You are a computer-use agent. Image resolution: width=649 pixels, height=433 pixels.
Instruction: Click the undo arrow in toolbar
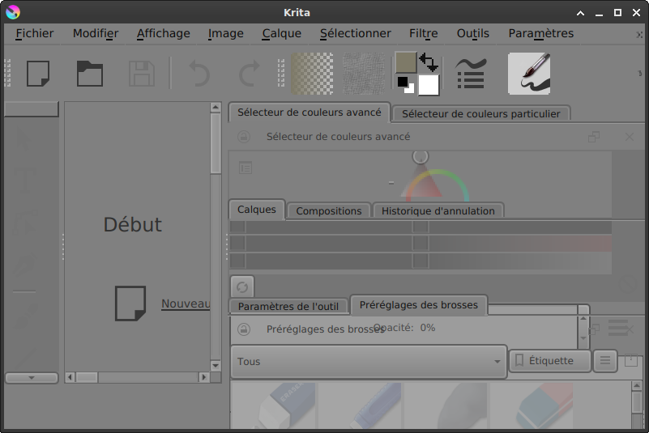click(199, 74)
